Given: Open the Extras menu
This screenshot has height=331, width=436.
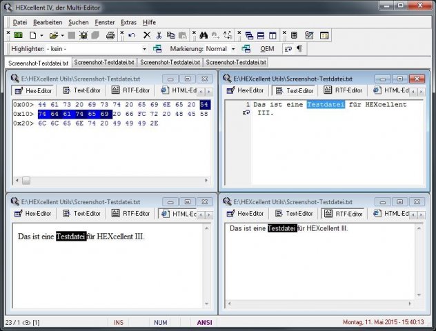Looking at the screenshot, I should pyautogui.click(x=129, y=22).
